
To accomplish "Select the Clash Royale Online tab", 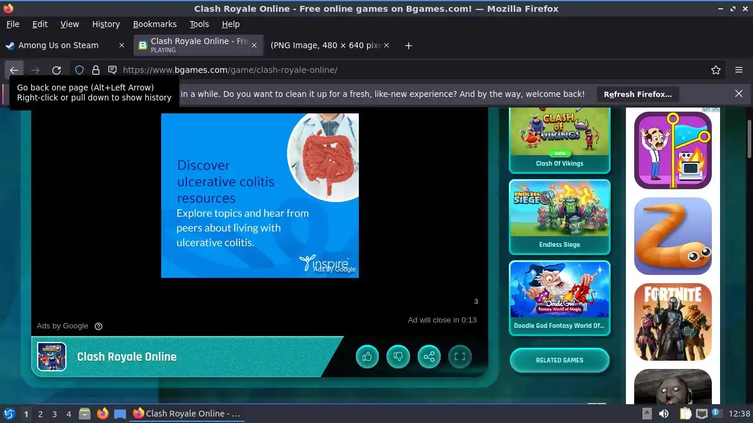I will pos(198,45).
